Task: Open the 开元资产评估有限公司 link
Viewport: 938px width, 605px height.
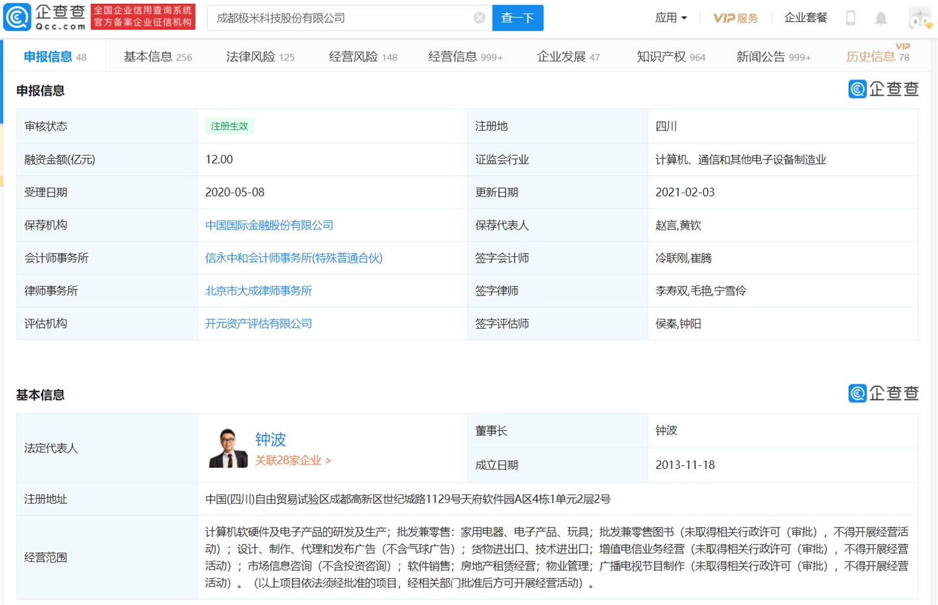Action: pos(259,323)
